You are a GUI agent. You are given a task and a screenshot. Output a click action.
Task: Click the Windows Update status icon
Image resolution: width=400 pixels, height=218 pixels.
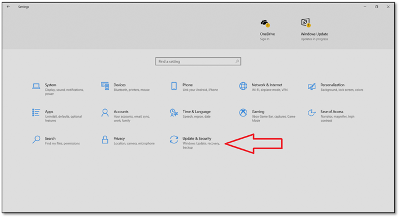[306, 23]
